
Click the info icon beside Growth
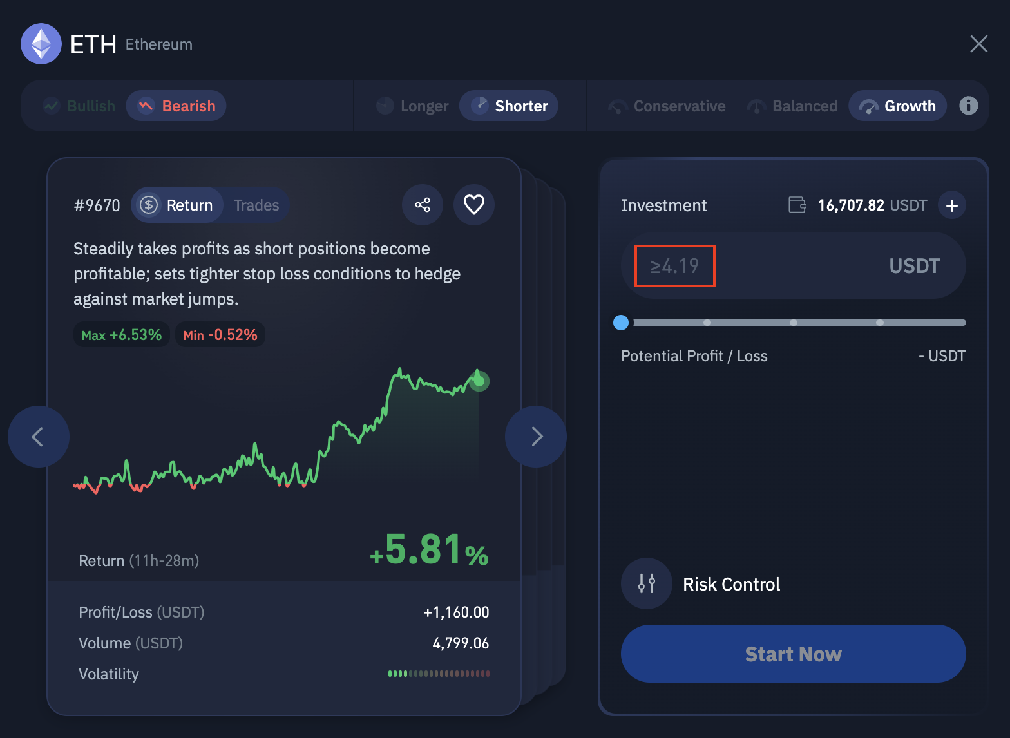click(x=968, y=106)
